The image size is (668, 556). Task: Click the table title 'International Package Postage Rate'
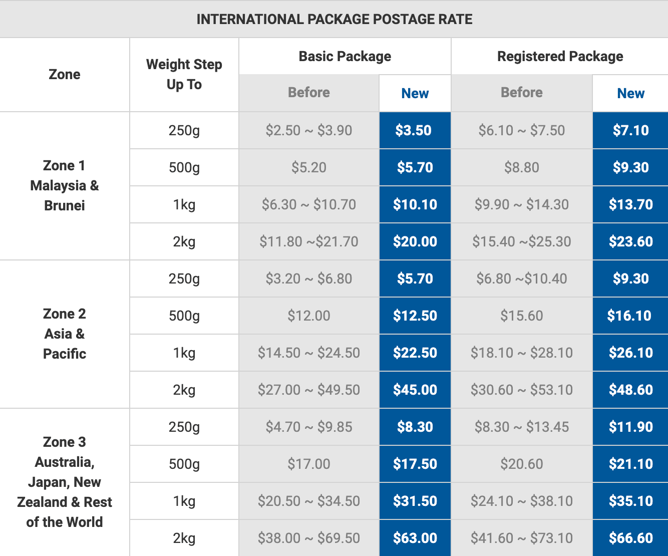334,20
